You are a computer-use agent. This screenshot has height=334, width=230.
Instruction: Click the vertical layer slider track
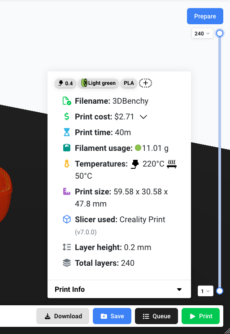(220, 162)
